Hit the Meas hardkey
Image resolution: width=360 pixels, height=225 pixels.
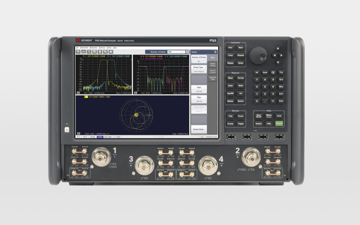pos(230,78)
